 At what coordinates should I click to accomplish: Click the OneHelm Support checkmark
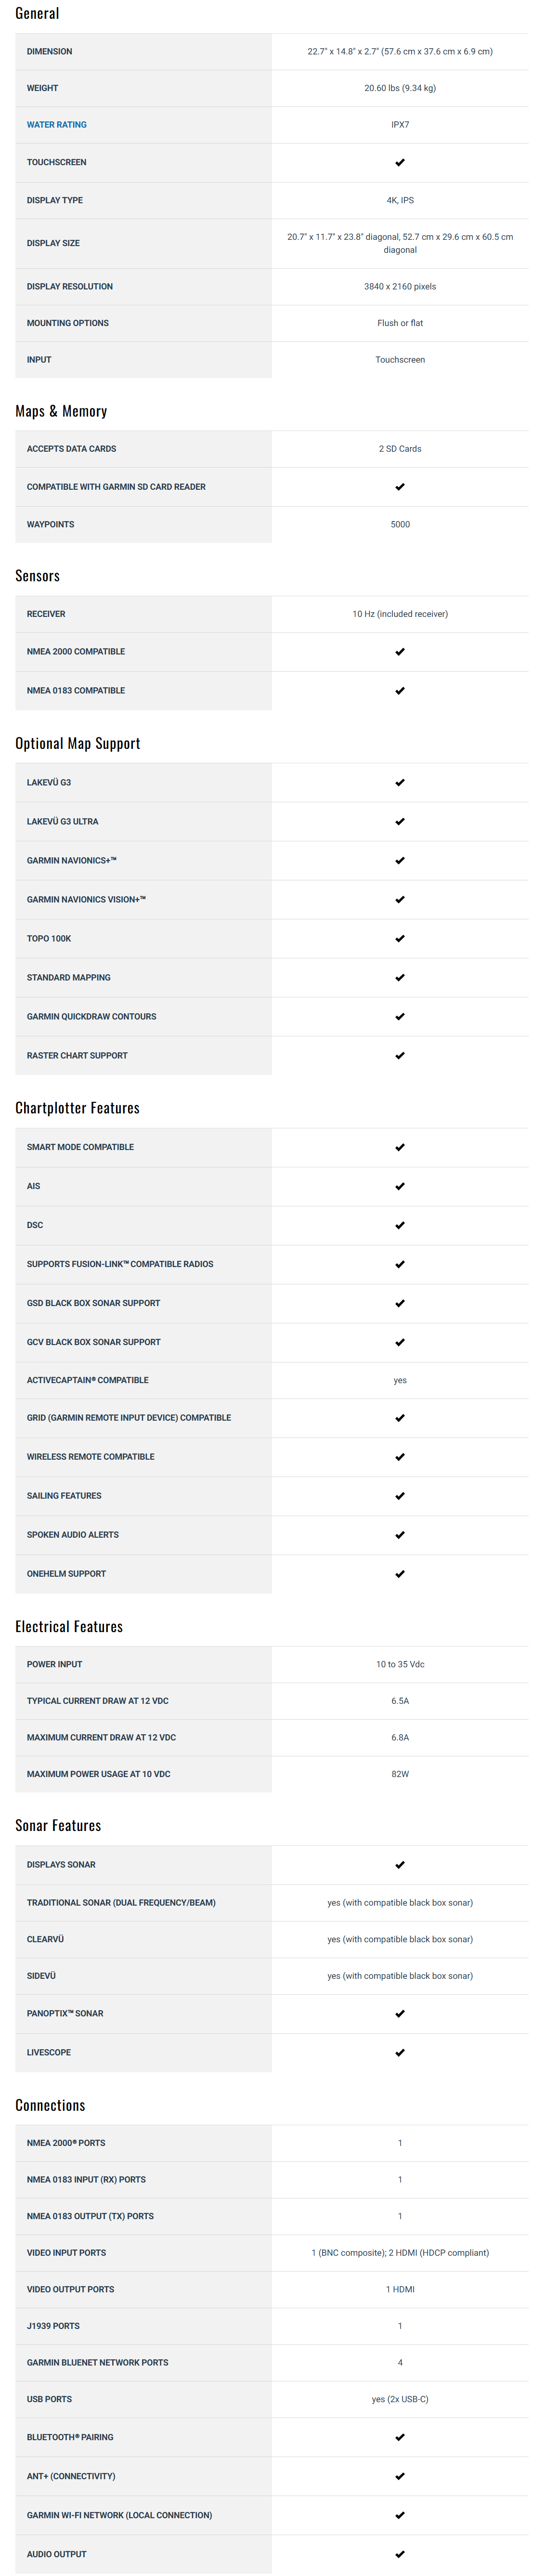[400, 1574]
